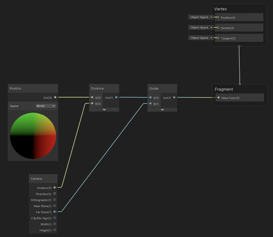Click the Camera Near Plane(1) output port
This screenshot has height=237, width=273.
tap(55, 206)
